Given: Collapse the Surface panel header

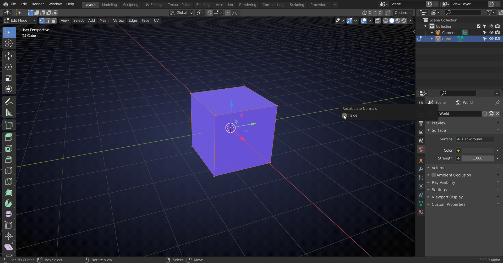Looking at the screenshot, I should (x=439, y=130).
